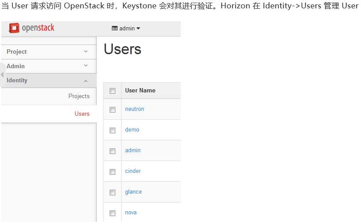The height and width of the screenshot is (224, 362).
Task: Expand the Admin sidebar section
Action: 49,66
